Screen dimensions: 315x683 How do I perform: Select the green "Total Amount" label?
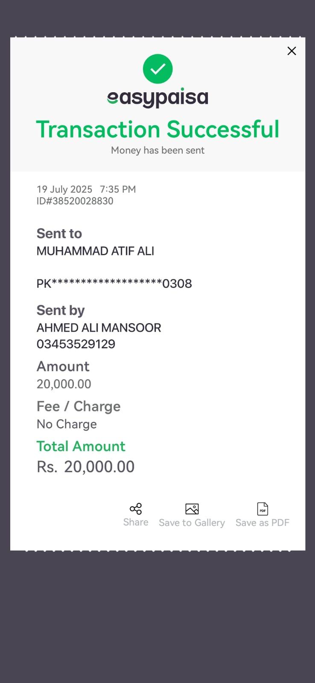tap(81, 446)
